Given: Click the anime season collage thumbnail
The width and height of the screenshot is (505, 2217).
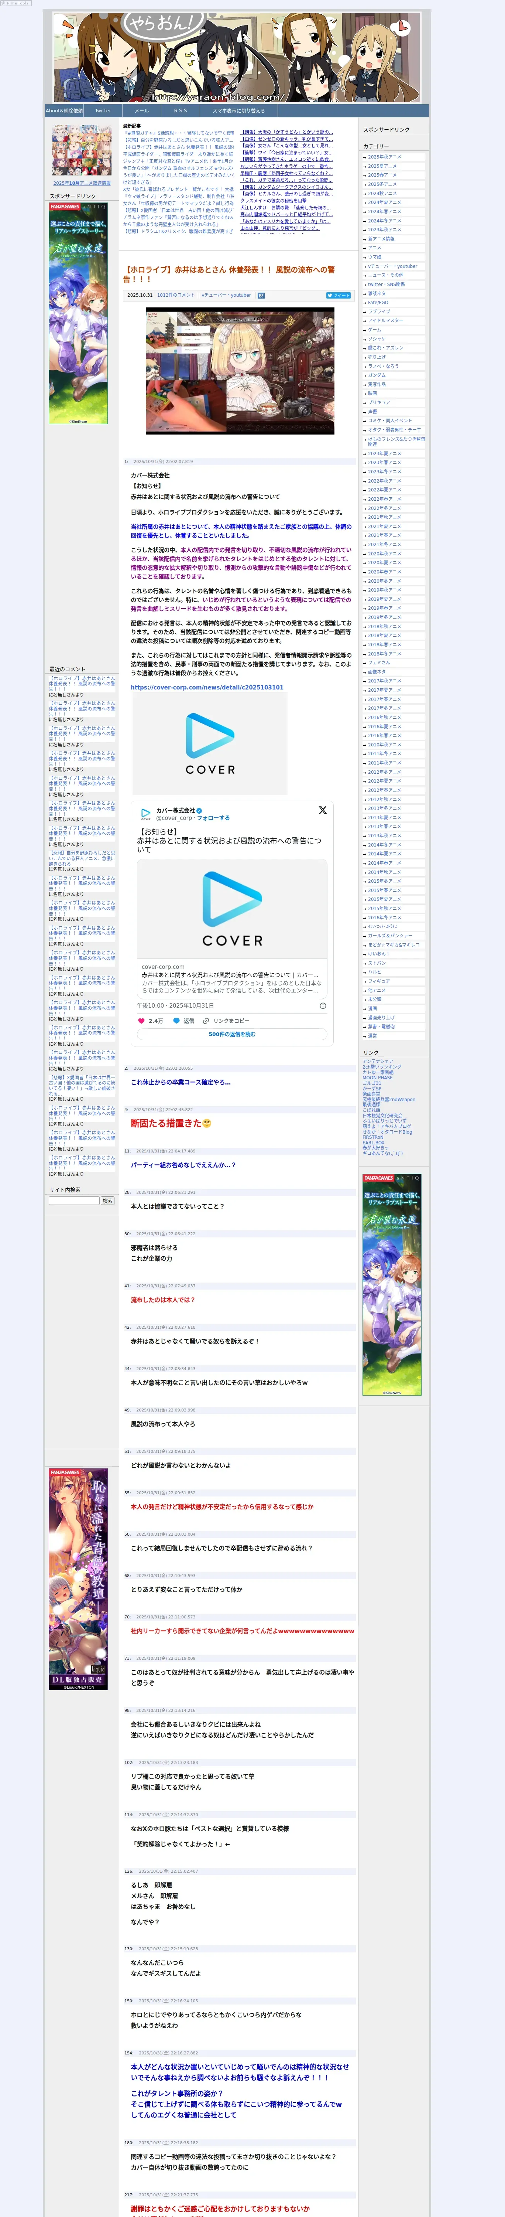Looking at the screenshot, I should 82,151.
